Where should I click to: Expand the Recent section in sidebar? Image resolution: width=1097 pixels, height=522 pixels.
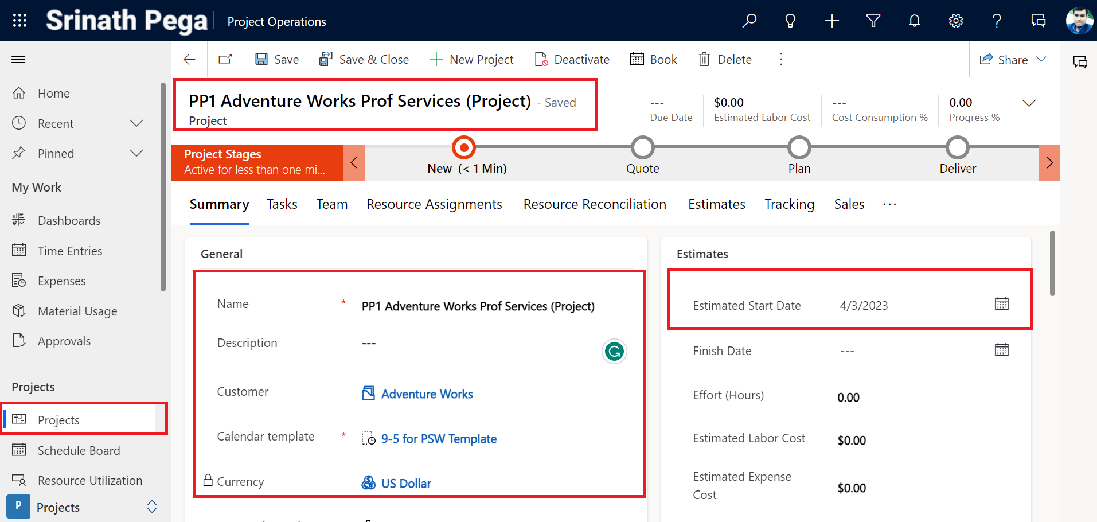(x=136, y=123)
